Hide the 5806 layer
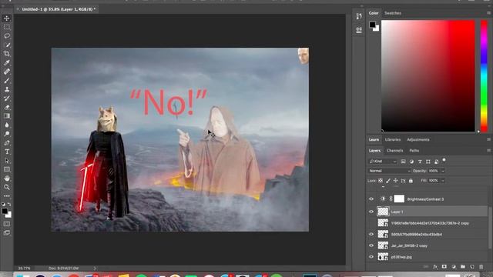Image resolution: width=493 pixels, height=277 pixels. click(371, 234)
